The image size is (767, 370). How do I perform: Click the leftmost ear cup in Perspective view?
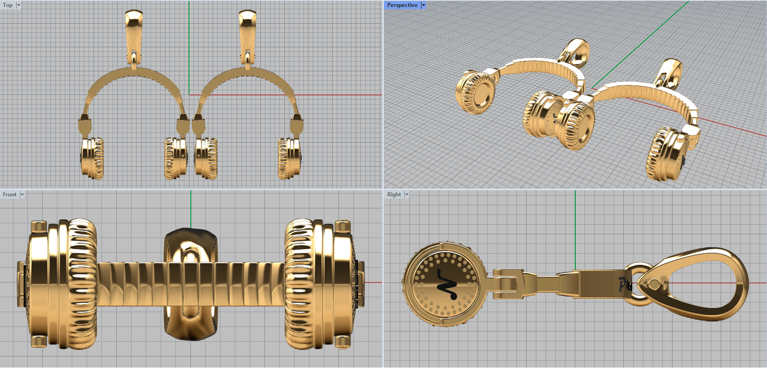click(475, 92)
